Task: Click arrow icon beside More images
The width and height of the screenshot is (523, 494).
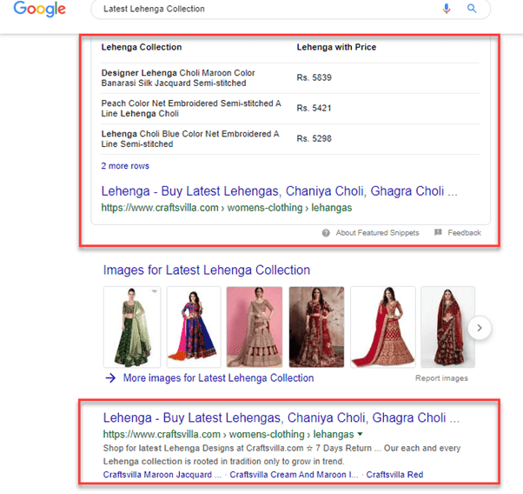Action: point(110,378)
